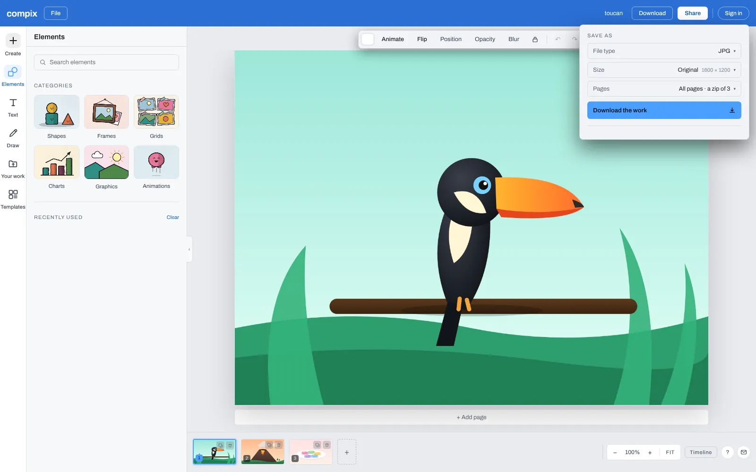Click the Share button
The height and width of the screenshot is (472, 756).
tap(692, 13)
